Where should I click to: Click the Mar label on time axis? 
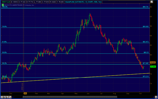[x=49, y=93]
